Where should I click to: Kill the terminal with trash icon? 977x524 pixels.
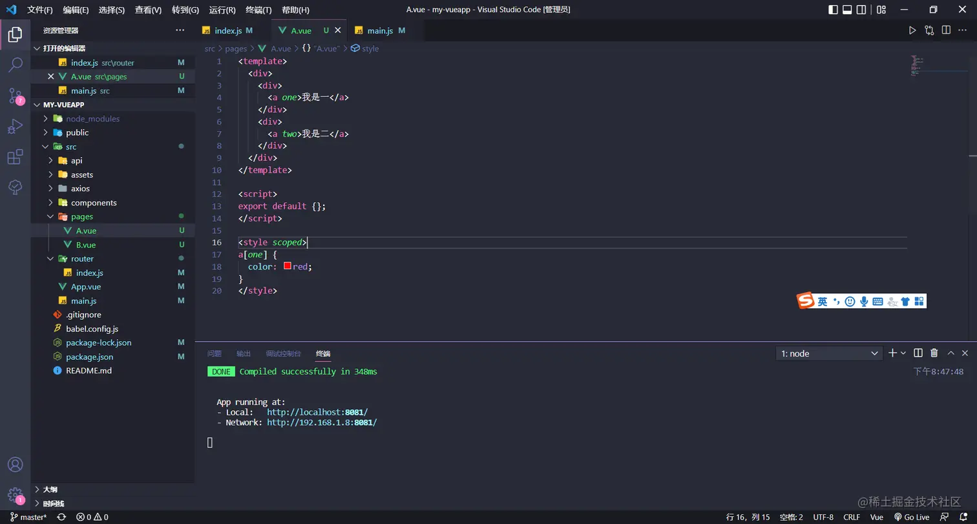pos(934,353)
